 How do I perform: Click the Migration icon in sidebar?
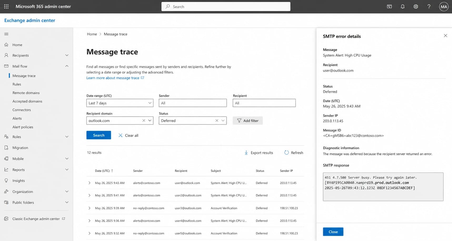(6, 148)
